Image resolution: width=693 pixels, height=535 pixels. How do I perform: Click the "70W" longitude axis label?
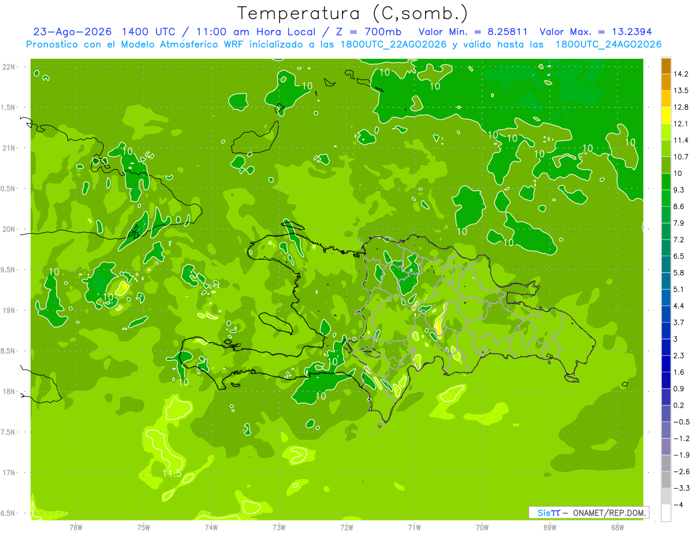tap(482, 527)
